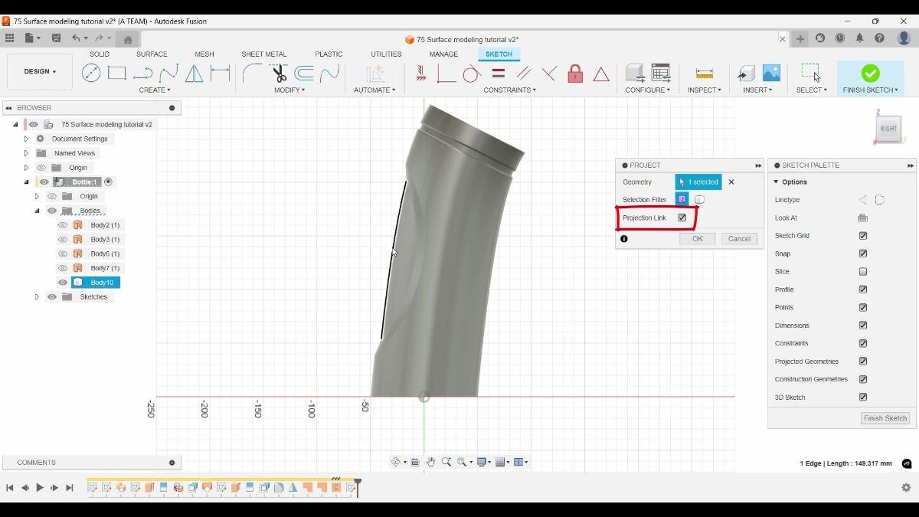Open the Change Parameters table icon
The height and width of the screenshot is (517, 919).
tap(661, 73)
